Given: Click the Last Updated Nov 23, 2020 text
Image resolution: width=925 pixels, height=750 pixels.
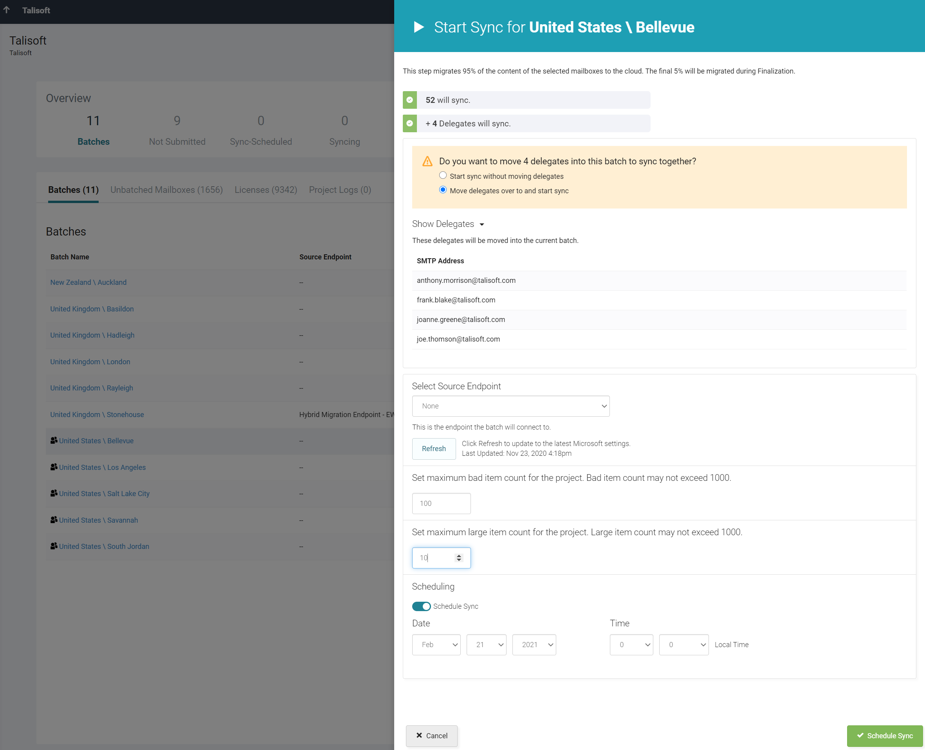Looking at the screenshot, I should (517, 453).
